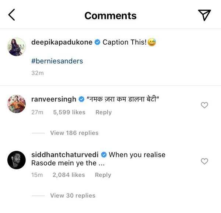Open deepikapadukone username link
The height and width of the screenshot is (213, 221).
coord(62,43)
